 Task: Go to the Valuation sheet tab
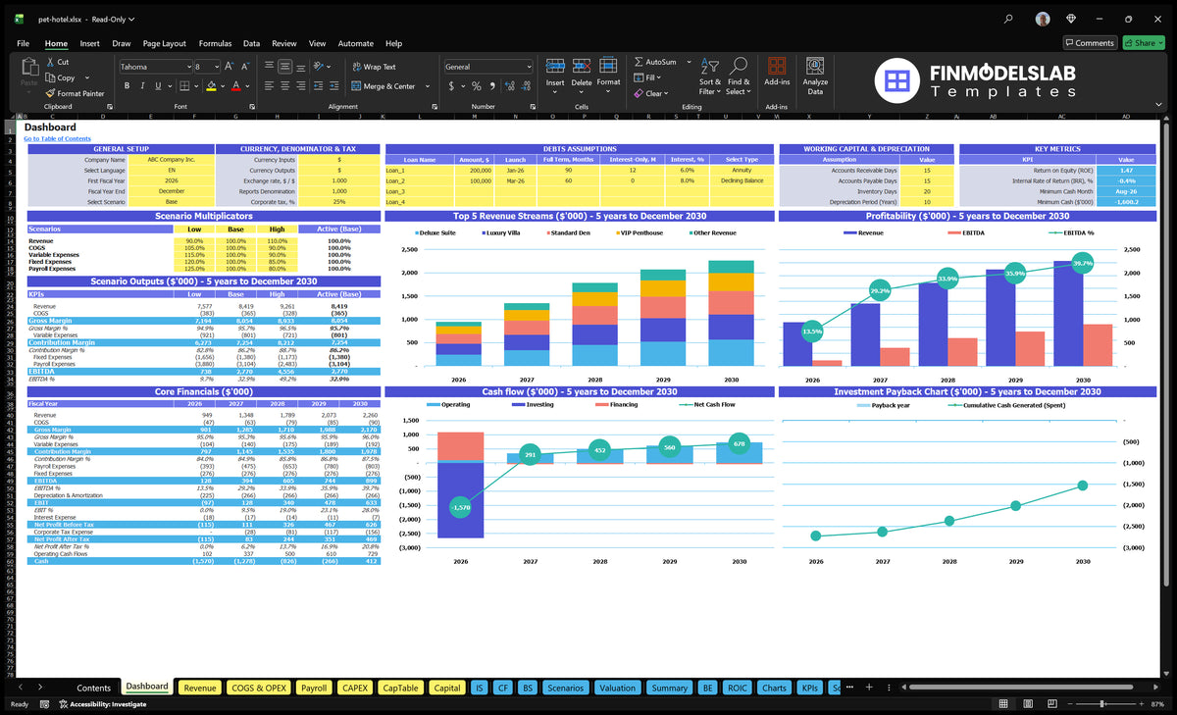(617, 688)
